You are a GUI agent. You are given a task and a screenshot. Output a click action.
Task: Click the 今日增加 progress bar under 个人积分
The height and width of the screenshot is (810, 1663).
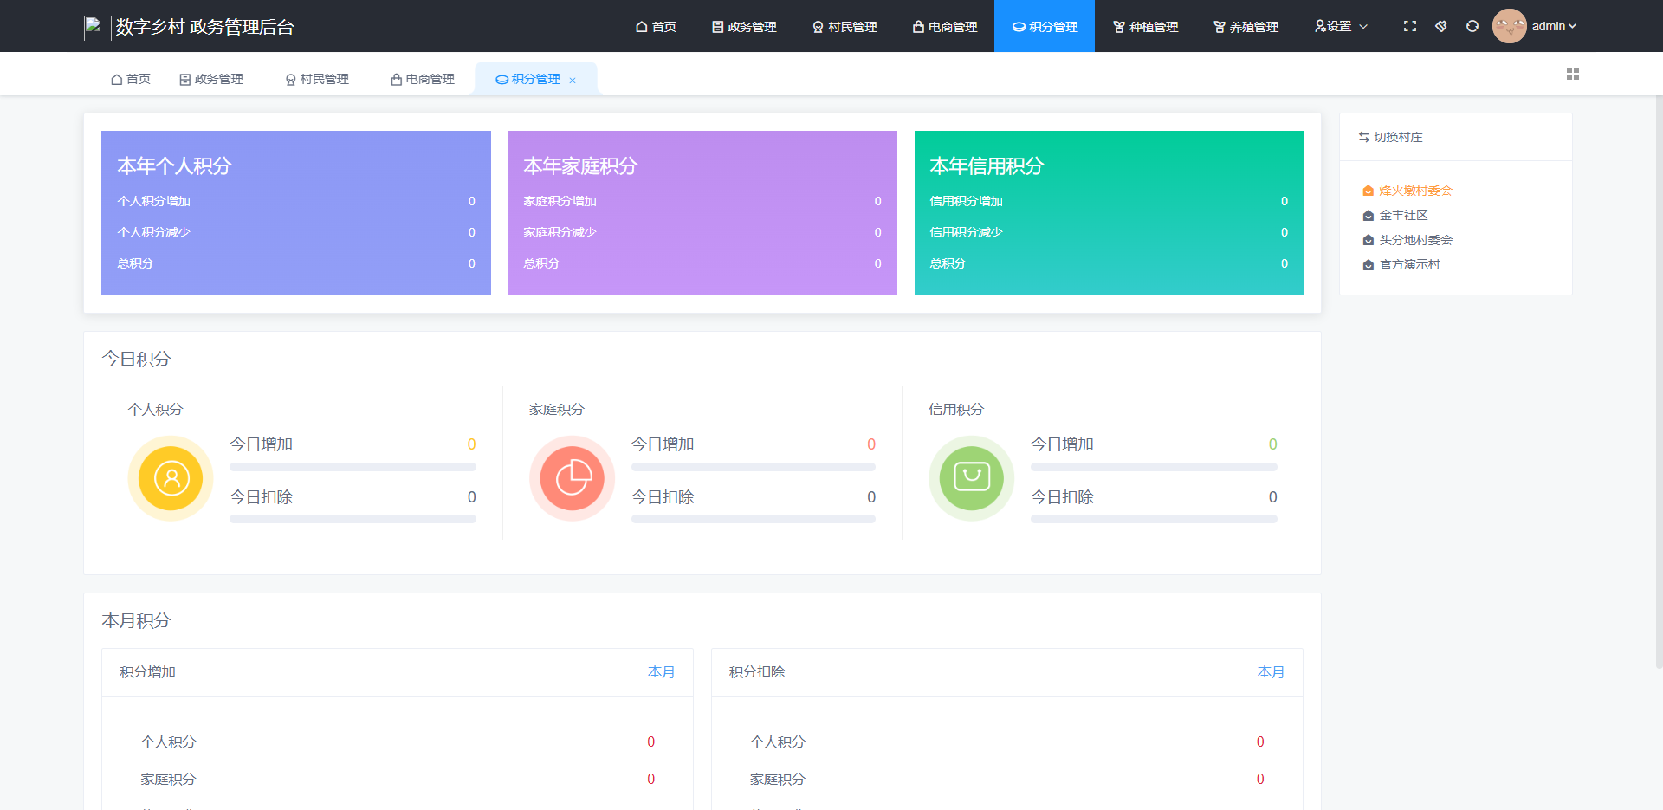[352, 467]
